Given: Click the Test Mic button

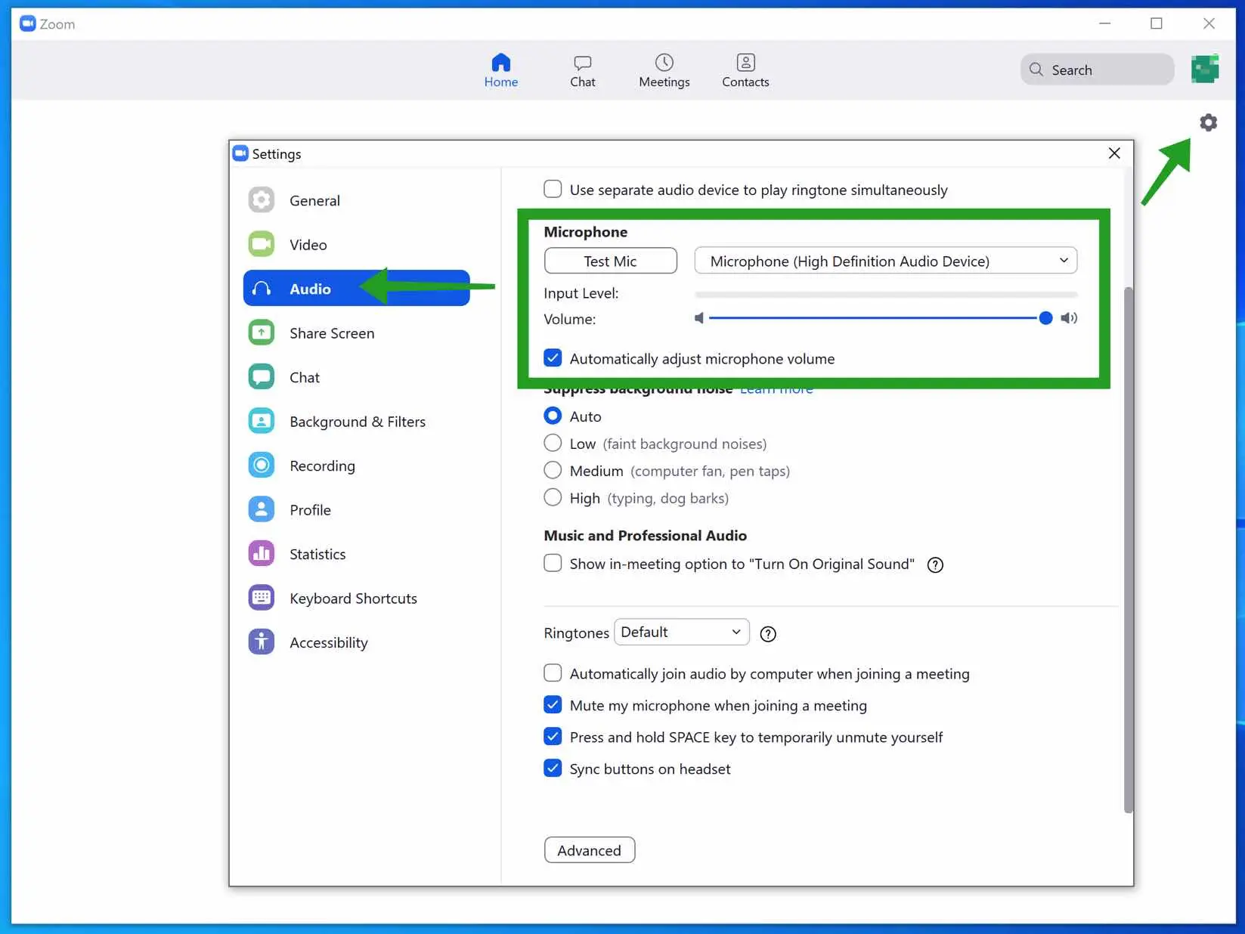Looking at the screenshot, I should (610, 261).
